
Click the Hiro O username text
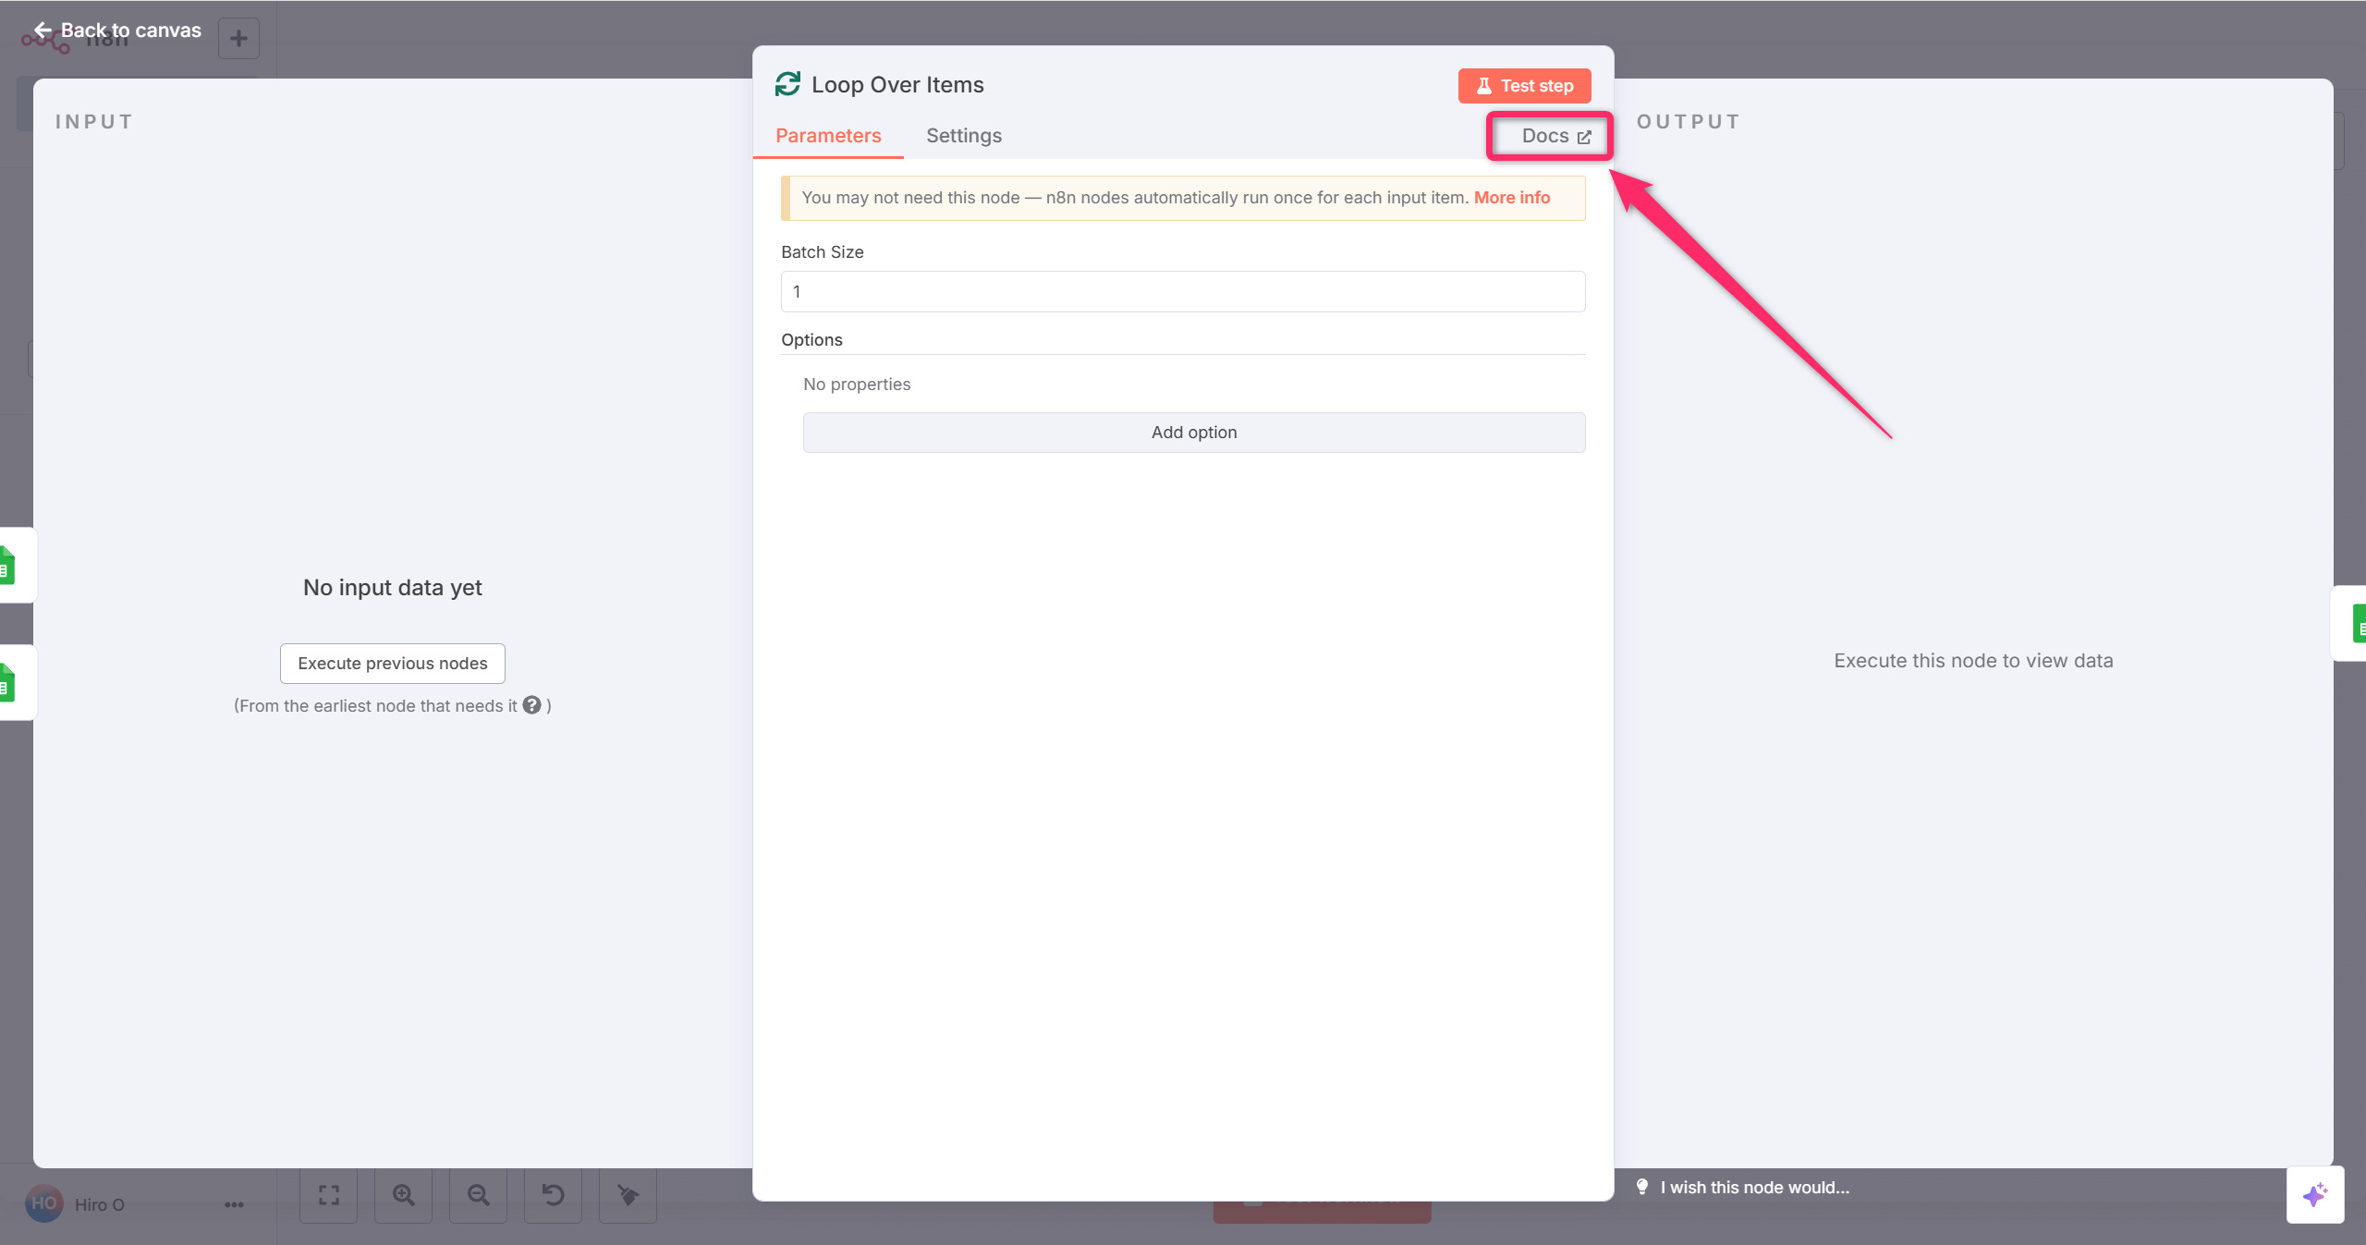pos(99,1204)
